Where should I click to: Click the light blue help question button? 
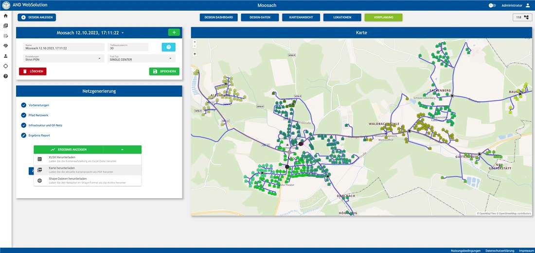pyautogui.click(x=169, y=47)
